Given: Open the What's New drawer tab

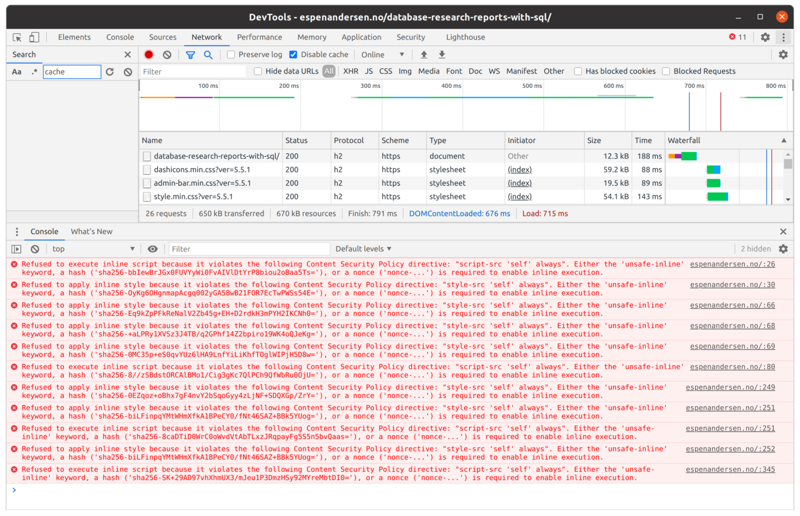Looking at the screenshot, I should 92,232.
